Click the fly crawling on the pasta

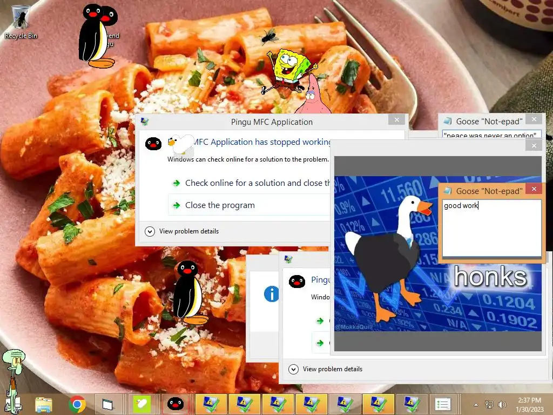[270, 36]
